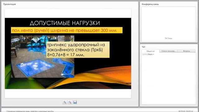Image resolution: width=199 pixels, height=112 pixels.
Task: Zoom out of the presentation slide
Action: tap(70, 102)
